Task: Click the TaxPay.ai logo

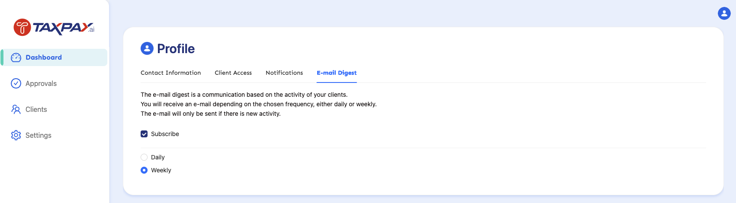Action: coord(54,28)
